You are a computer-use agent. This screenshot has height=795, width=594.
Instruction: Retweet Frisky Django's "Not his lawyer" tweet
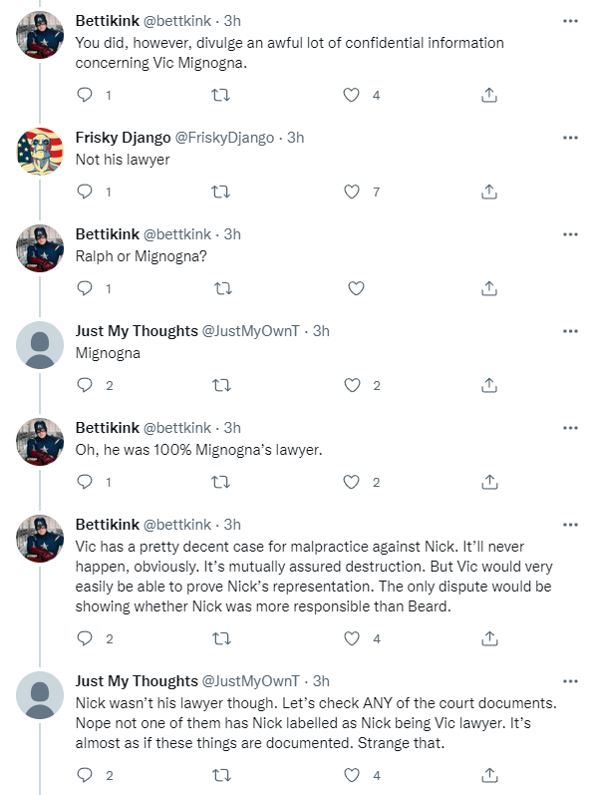tap(220, 192)
